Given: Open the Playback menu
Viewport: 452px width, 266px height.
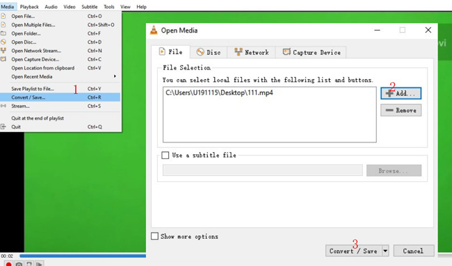Looking at the screenshot, I should tap(29, 7).
